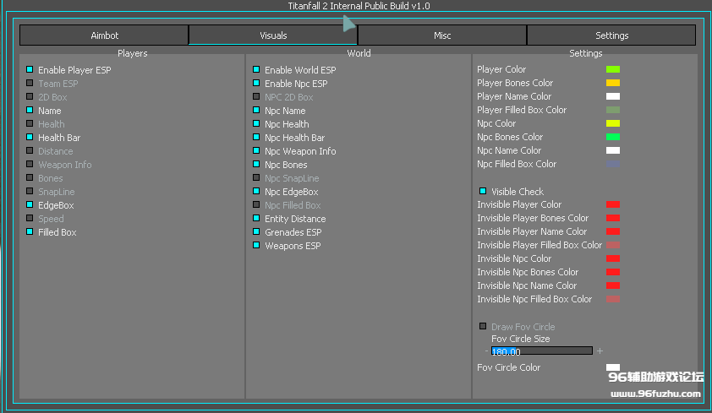
Task: Switch to the Aimbot tab
Action: click(104, 35)
